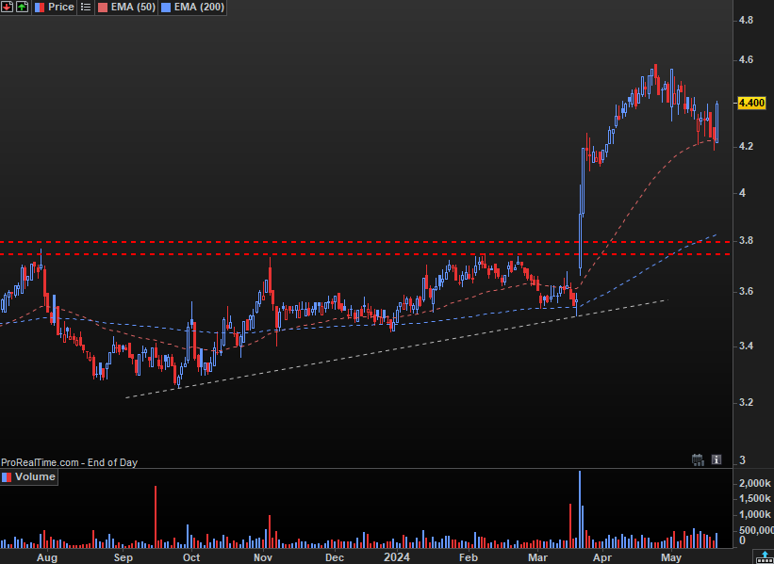Click the EMA (200) blue color swatch

165,8
